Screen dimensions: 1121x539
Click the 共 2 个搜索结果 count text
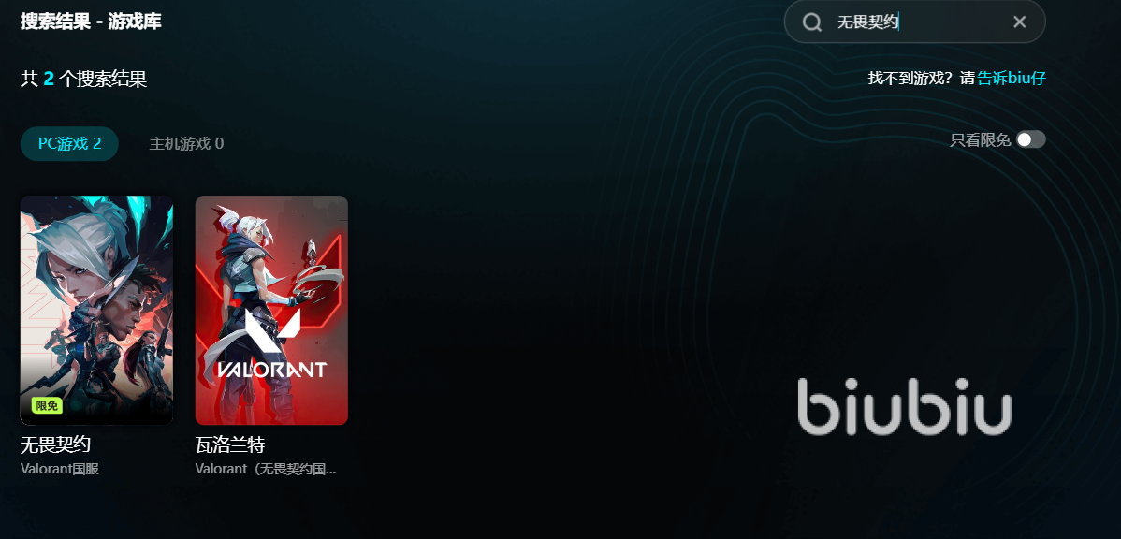(83, 79)
